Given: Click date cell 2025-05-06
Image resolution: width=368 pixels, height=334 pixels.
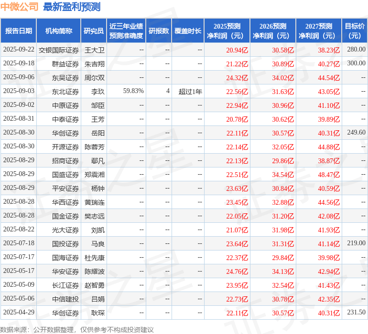Looking at the screenshot, I should coord(19,298).
